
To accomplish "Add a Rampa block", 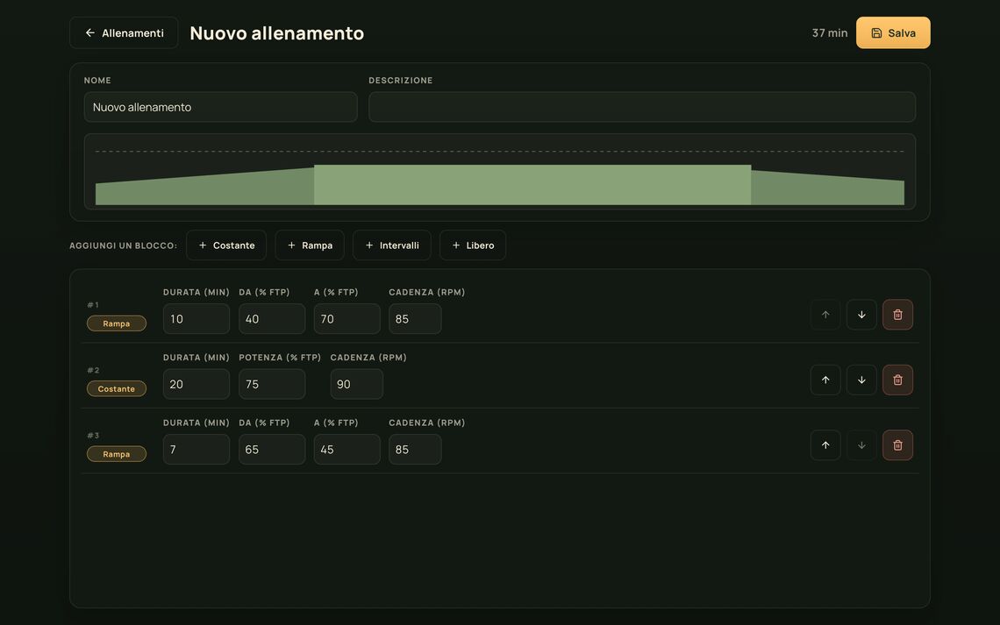I will pyautogui.click(x=310, y=245).
